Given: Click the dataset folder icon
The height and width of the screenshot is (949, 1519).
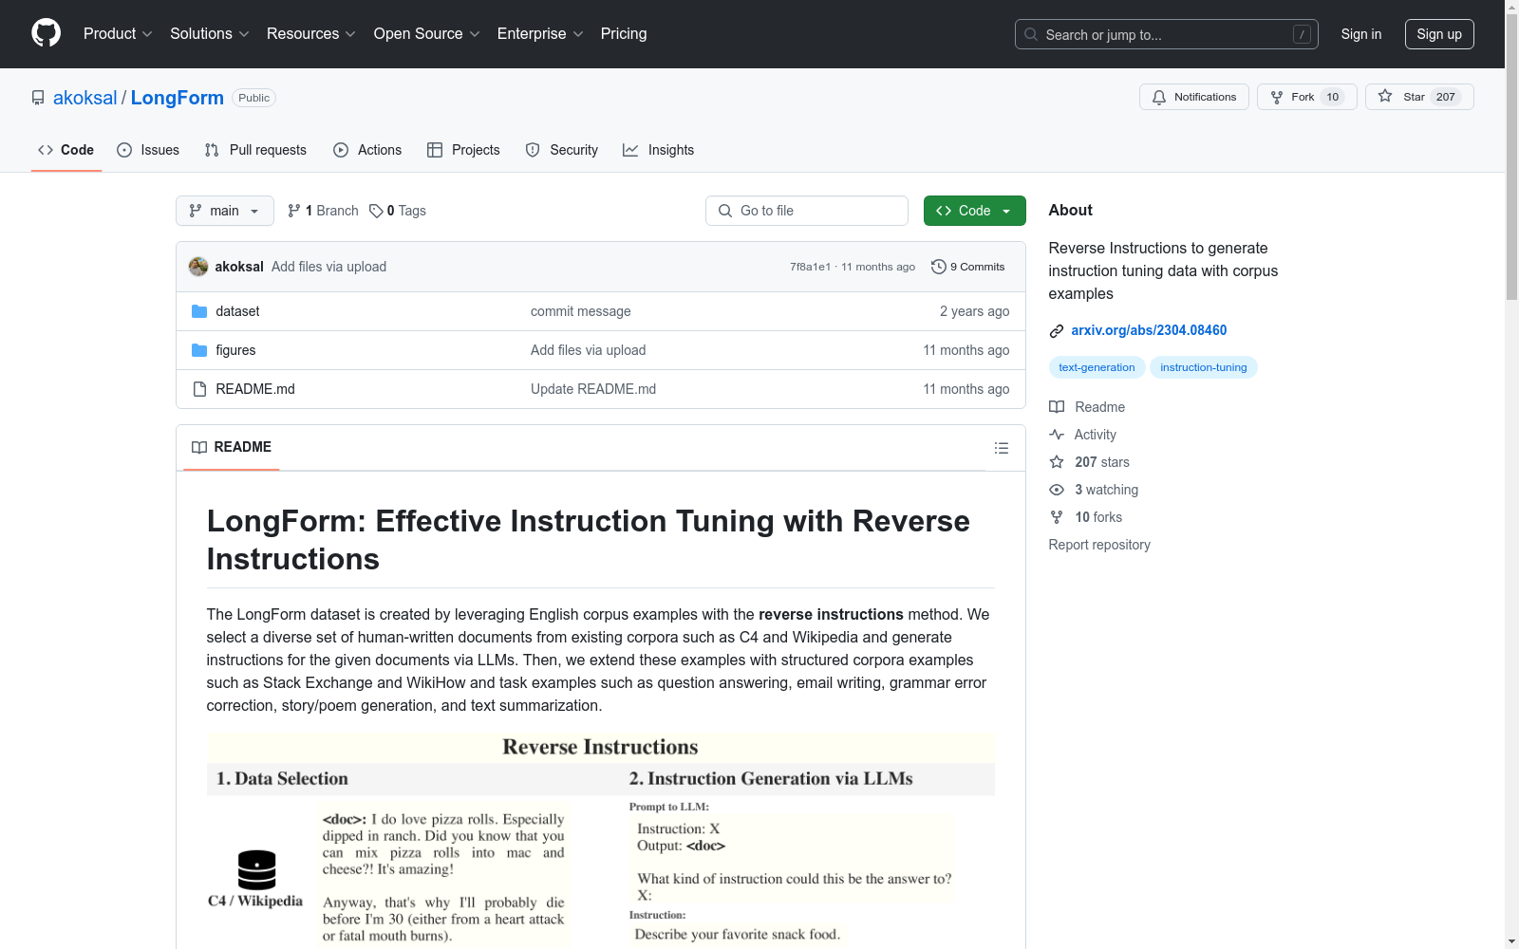Looking at the screenshot, I should click(x=199, y=311).
